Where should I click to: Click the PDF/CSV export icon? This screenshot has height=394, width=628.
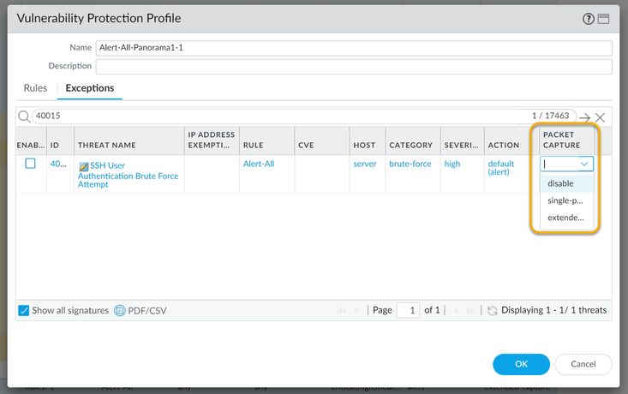120,310
